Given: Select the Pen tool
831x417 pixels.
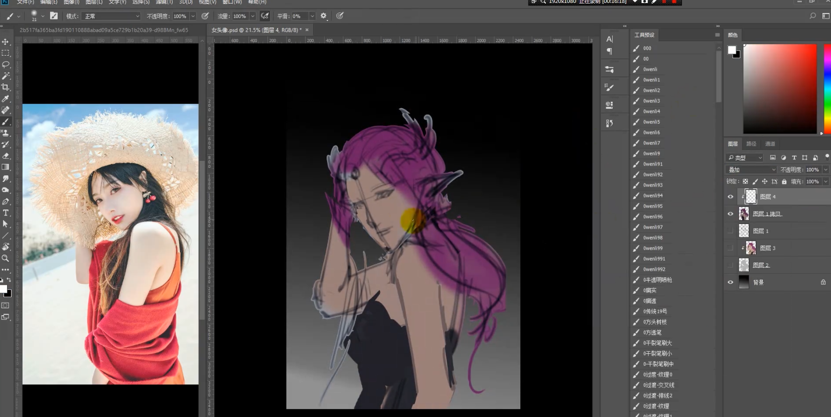Looking at the screenshot, I should pyautogui.click(x=6, y=201).
